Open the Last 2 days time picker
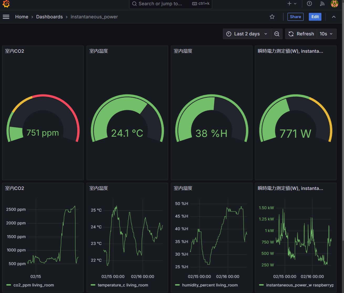Viewport: 344px width, 293px height. [x=247, y=34]
